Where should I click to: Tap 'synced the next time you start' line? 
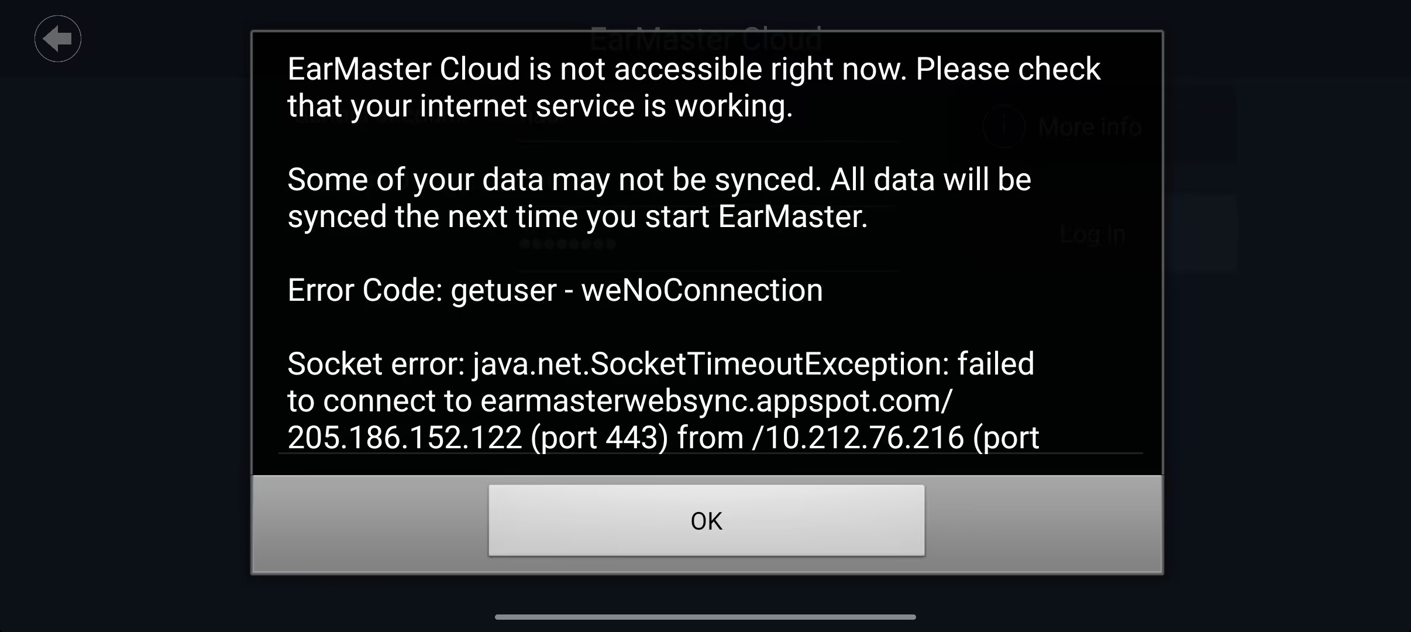click(577, 217)
